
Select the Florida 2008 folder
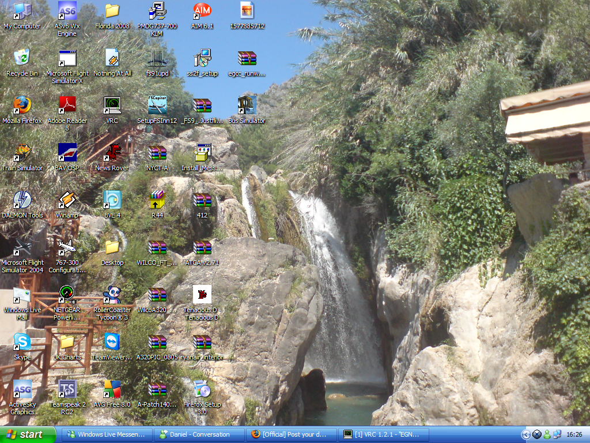pos(112,11)
